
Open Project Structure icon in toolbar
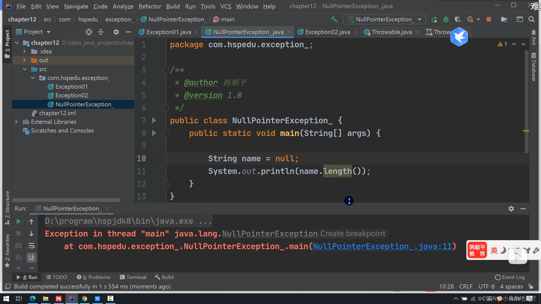click(504, 19)
